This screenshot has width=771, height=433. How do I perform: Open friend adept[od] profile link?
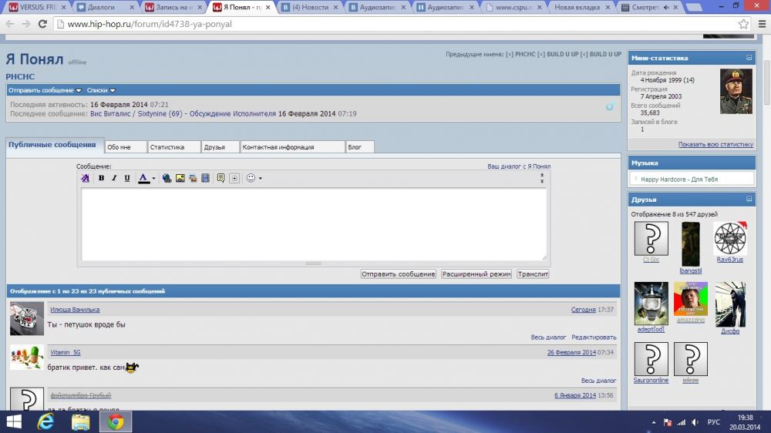[x=651, y=330]
